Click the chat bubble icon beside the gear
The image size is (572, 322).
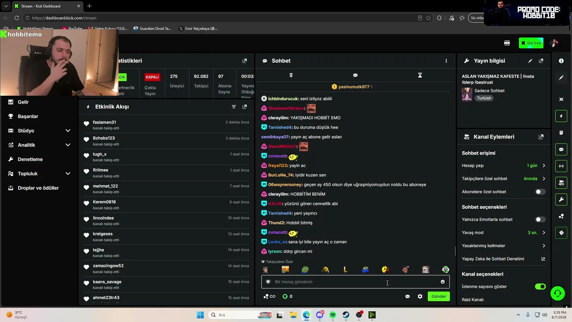click(x=408, y=297)
